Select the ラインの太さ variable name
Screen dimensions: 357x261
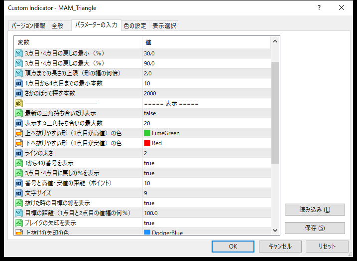pyautogui.click(x=39, y=153)
